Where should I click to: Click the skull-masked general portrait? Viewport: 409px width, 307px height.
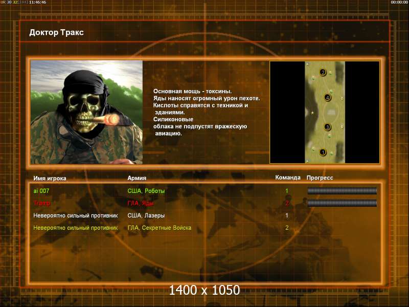86,112
